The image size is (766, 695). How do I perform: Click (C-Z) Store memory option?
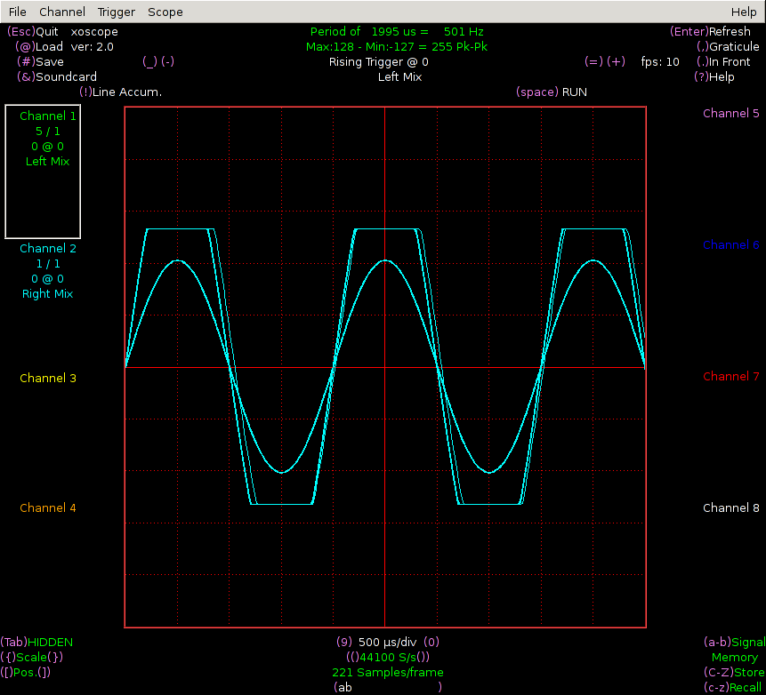click(732, 673)
